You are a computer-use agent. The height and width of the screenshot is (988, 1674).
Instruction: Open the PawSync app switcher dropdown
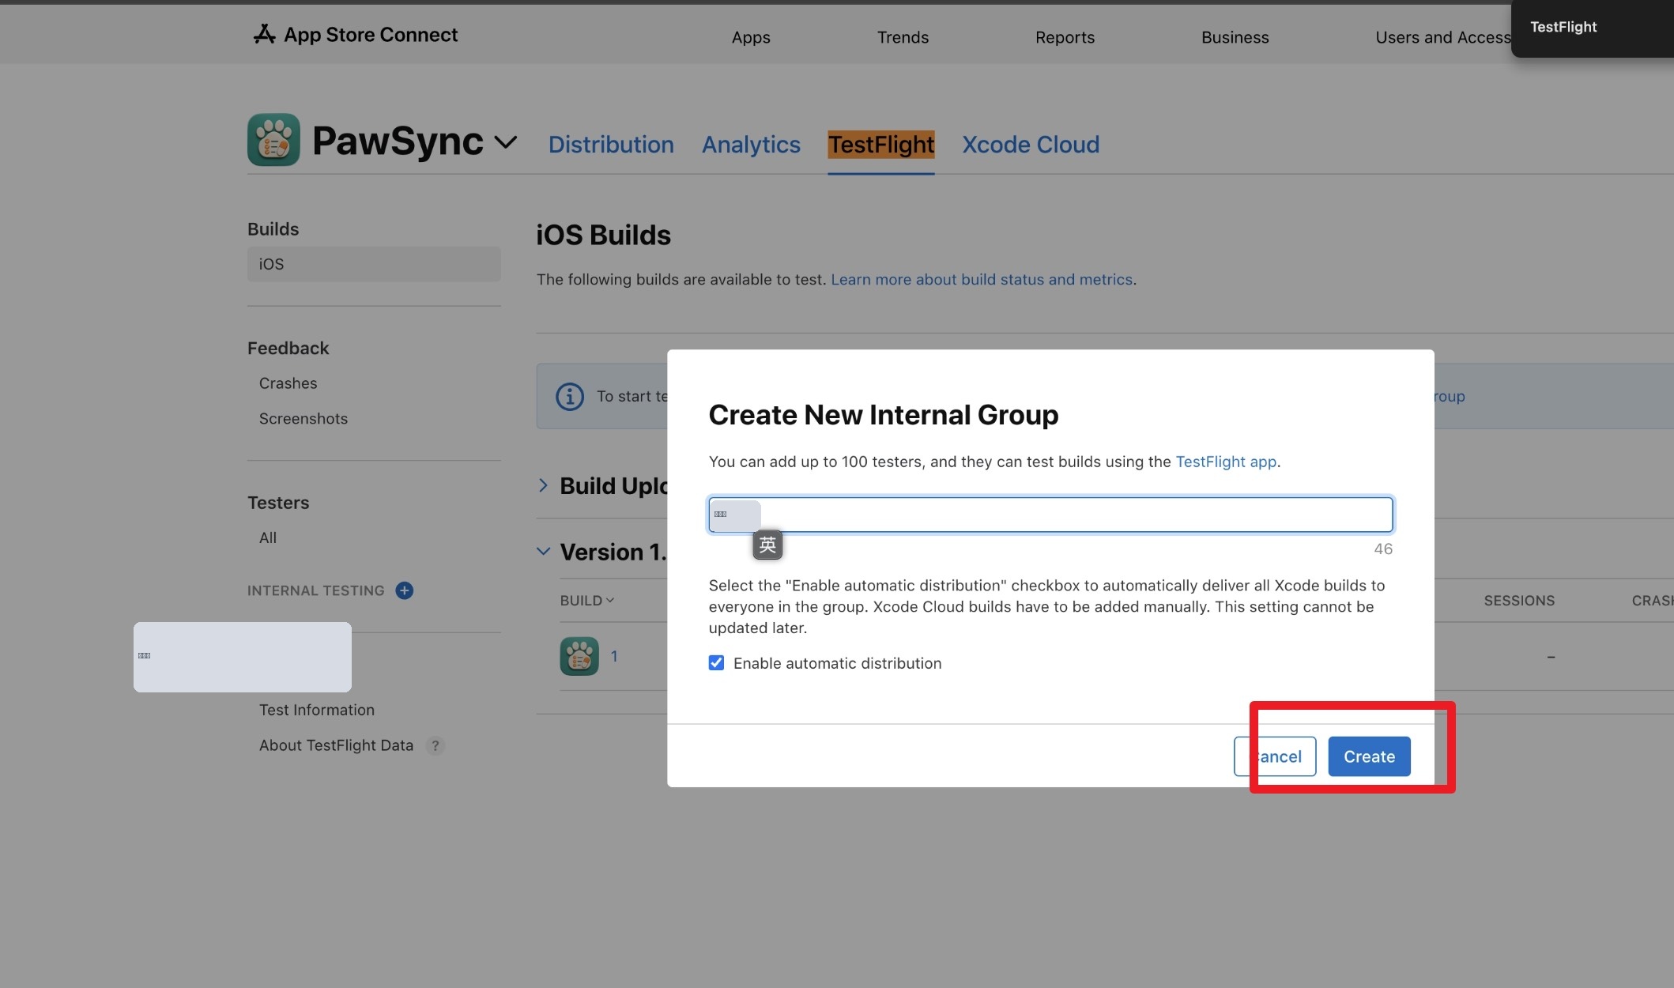506,142
